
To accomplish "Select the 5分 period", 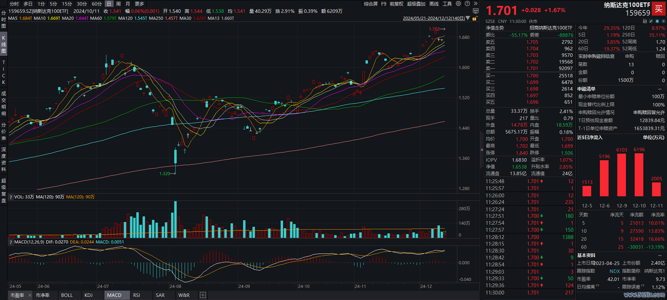I will [53, 4].
